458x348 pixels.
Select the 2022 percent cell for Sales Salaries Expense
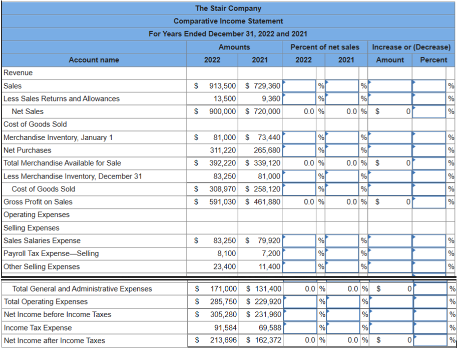(298, 240)
